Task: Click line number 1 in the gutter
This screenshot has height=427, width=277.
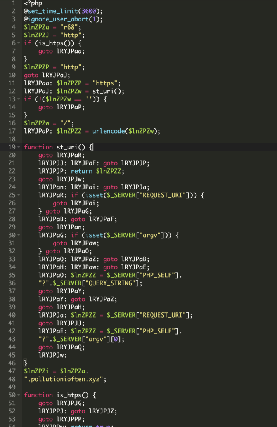Action: click(13, 3)
